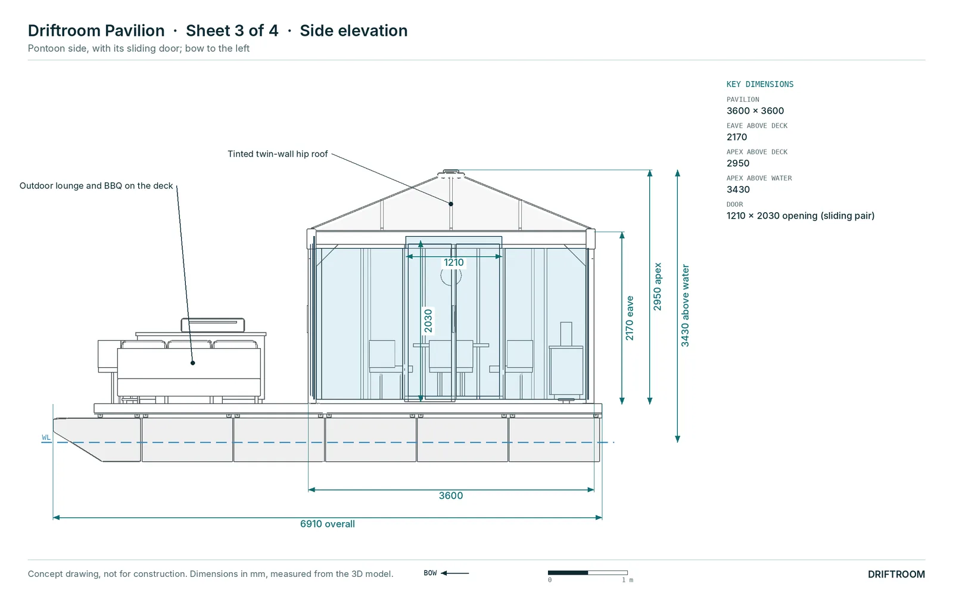
Task: Select the "2170" value under Eave Above Deck
Action: click(x=737, y=137)
